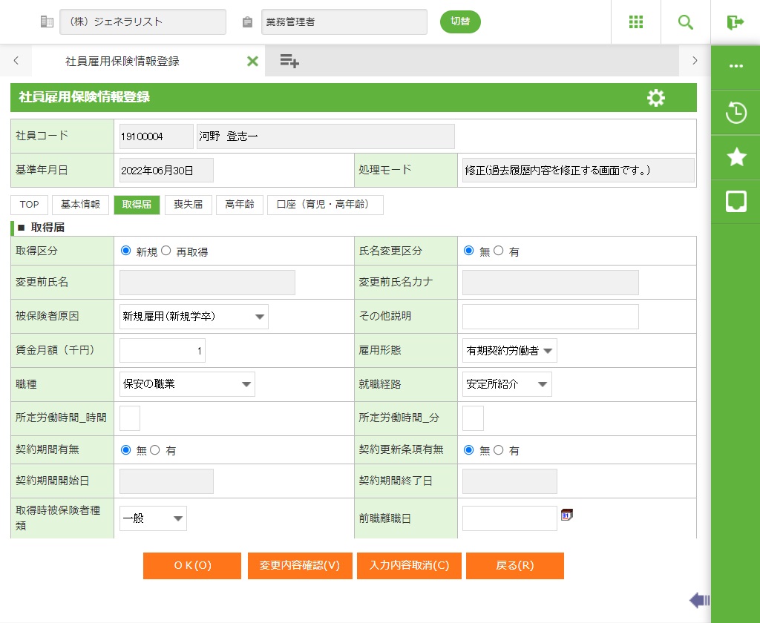Close the 社員雇用保険情報登録 tab

(x=252, y=62)
